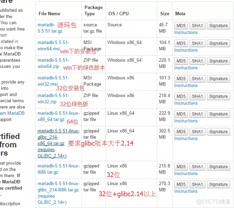Click MD5 for the glibc_214-i686 row

[181, 184]
